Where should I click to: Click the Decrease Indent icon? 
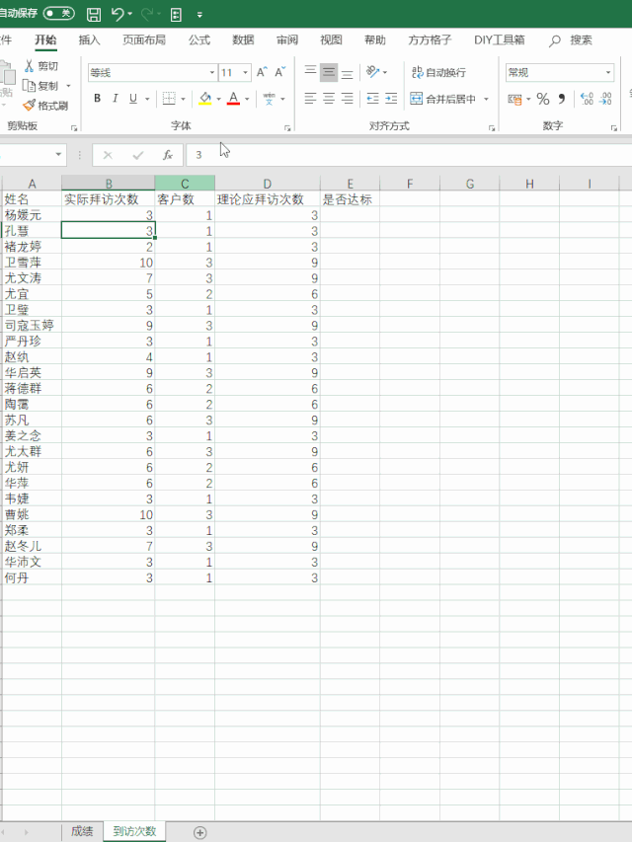372,99
